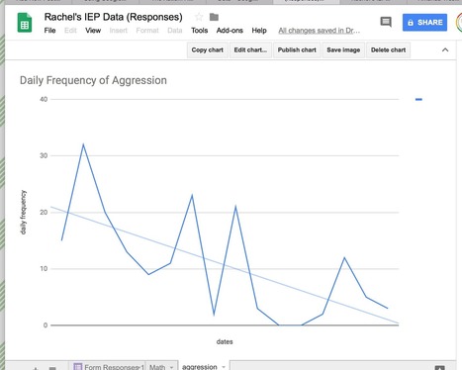Open the grayed-out Edit menu

tap(70, 31)
